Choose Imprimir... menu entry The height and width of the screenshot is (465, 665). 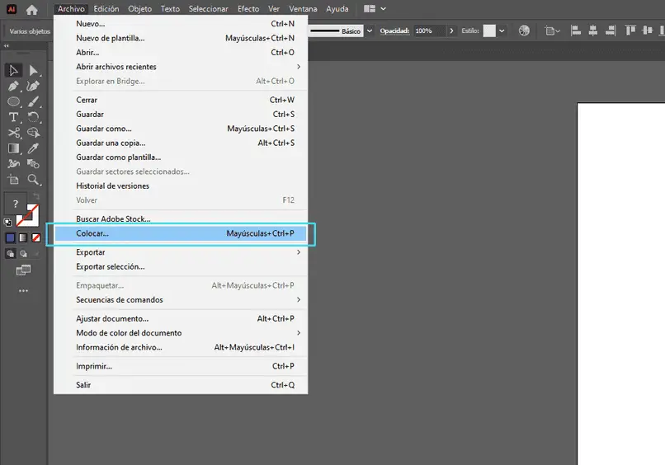pyautogui.click(x=181, y=366)
